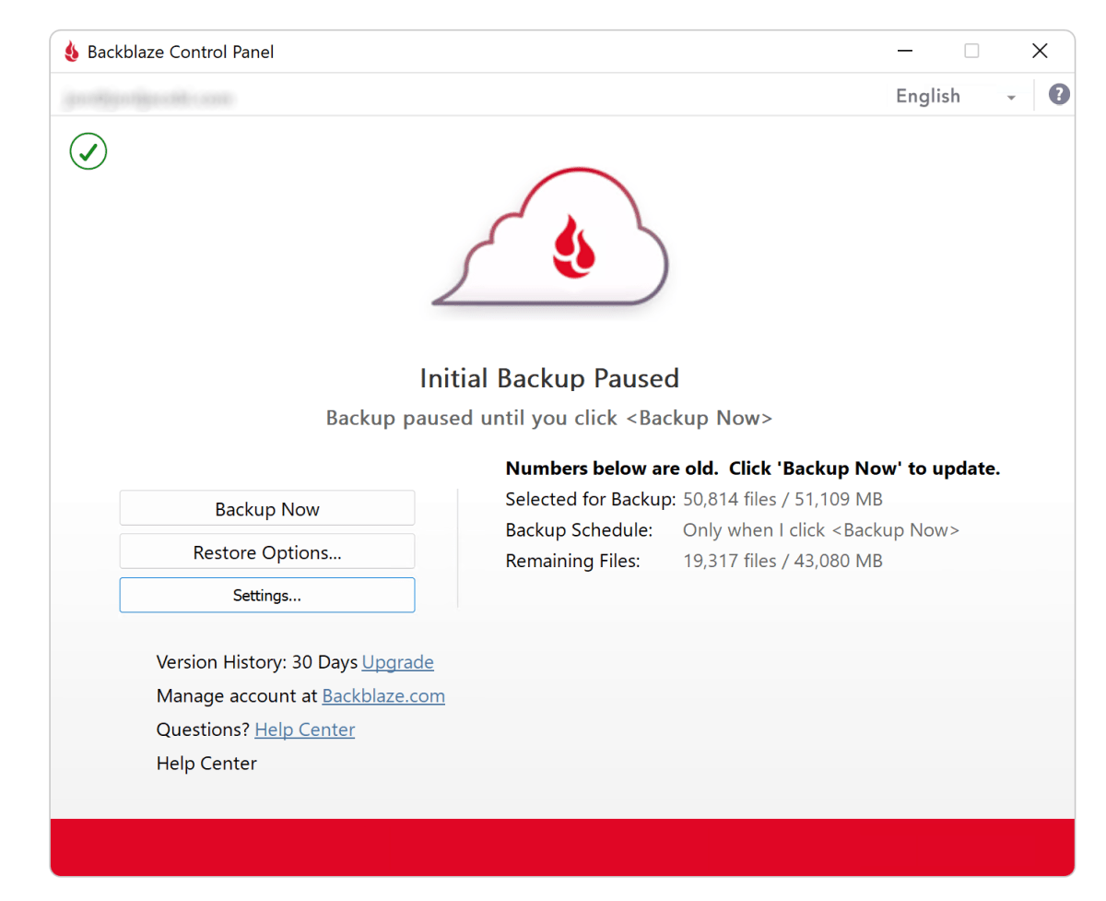The image size is (1106, 901).
Task: Click the green checkmark status icon
Action: tap(88, 151)
